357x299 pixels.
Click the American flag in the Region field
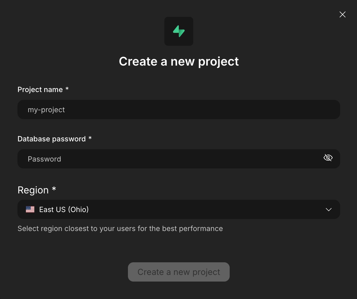tap(30, 209)
